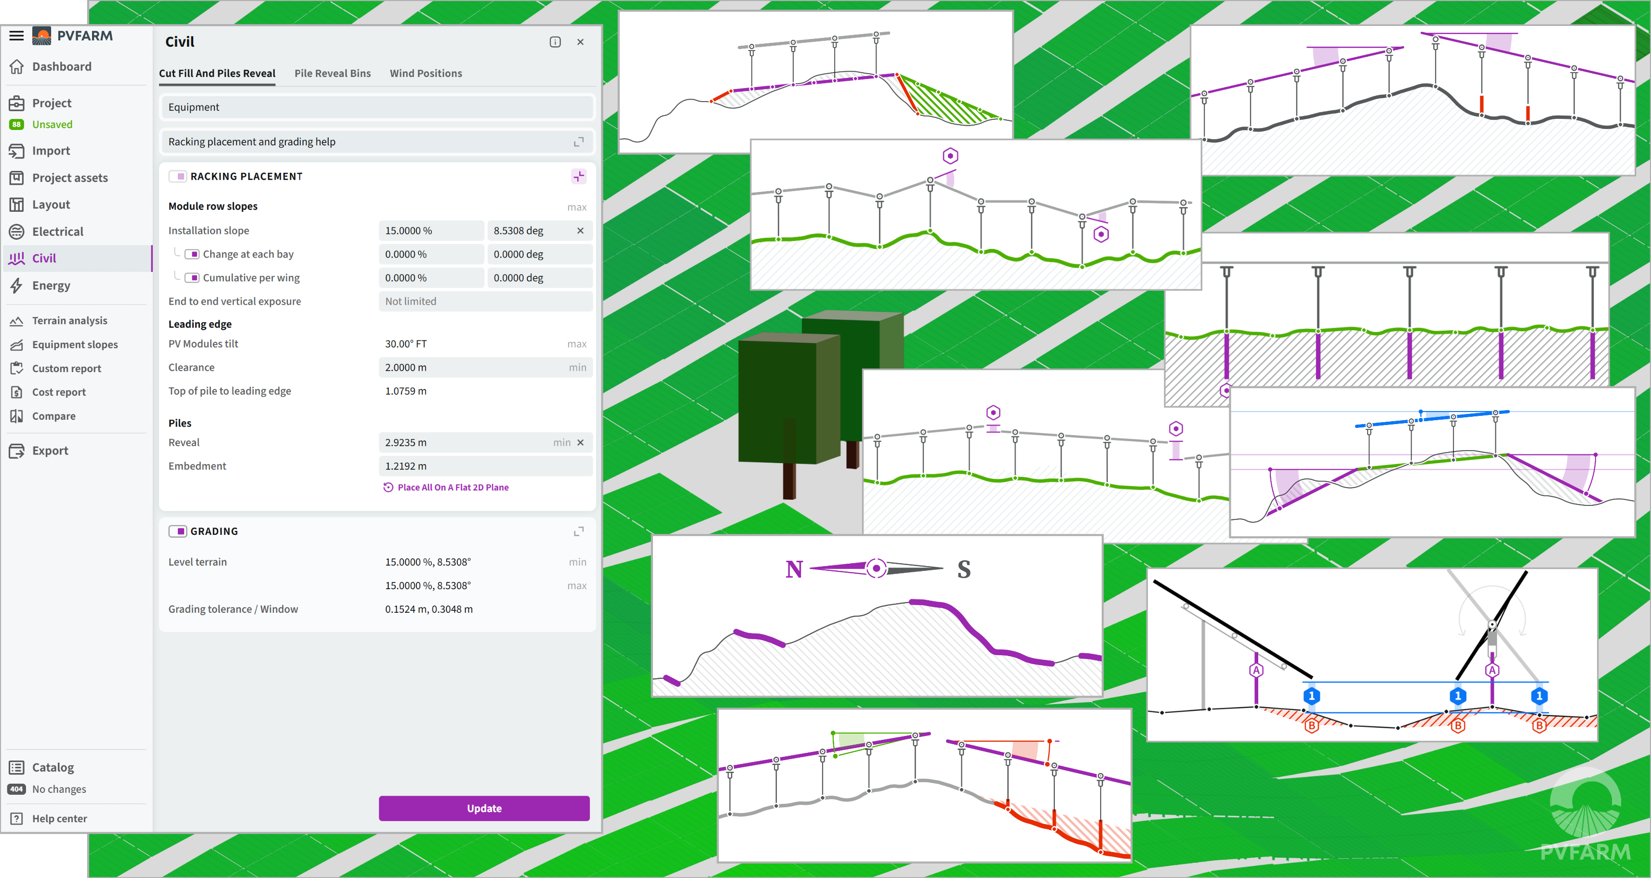This screenshot has width=1651, height=878.
Task: Open the Terrain analysis icon
Action: pos(17,321)
